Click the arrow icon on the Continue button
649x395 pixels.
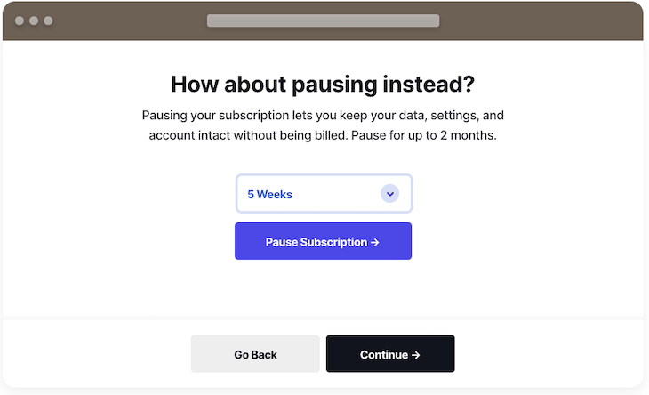pyautogui.click(x=415, y=355)
